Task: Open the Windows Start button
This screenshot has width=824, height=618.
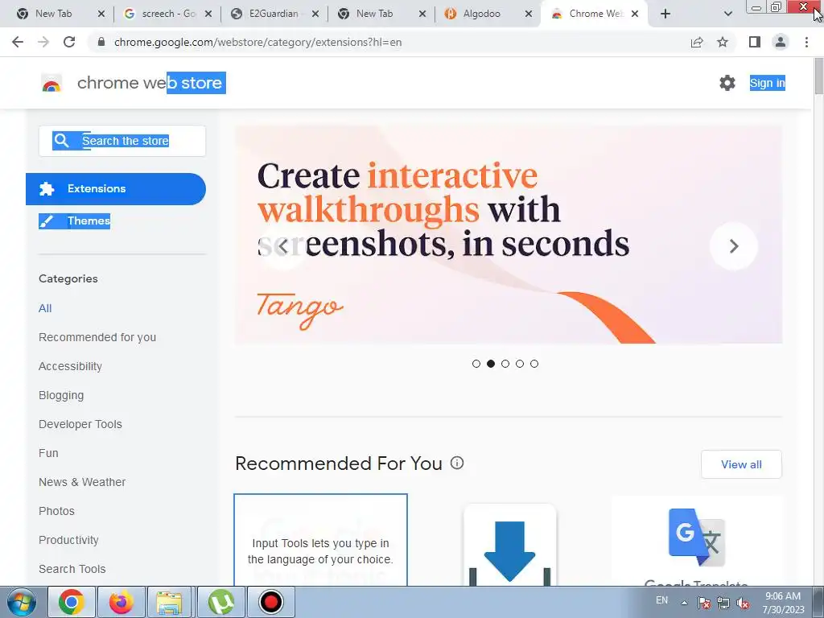Action: (22, 602)
